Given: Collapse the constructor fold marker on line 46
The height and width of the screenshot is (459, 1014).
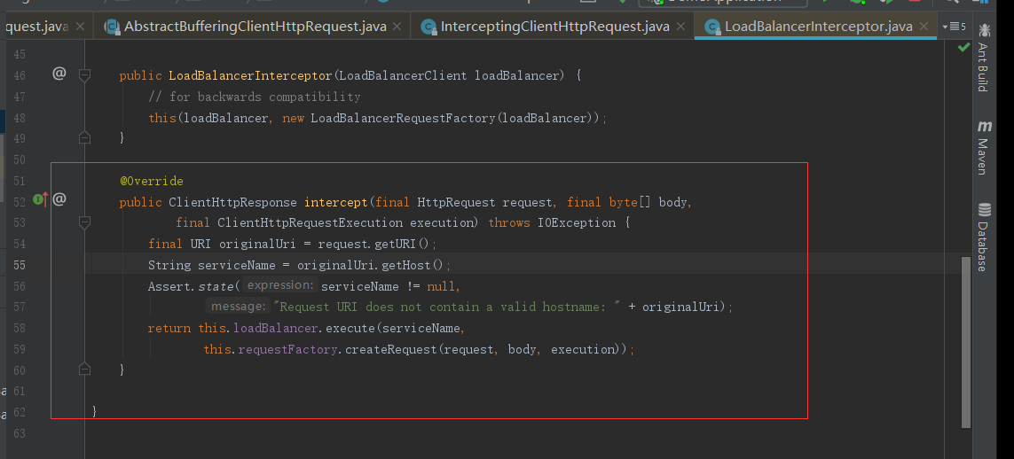Looking at the screenshot, I should pos(84,75).
